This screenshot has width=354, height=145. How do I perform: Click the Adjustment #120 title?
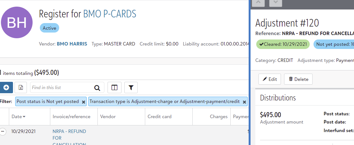[287, 23]
